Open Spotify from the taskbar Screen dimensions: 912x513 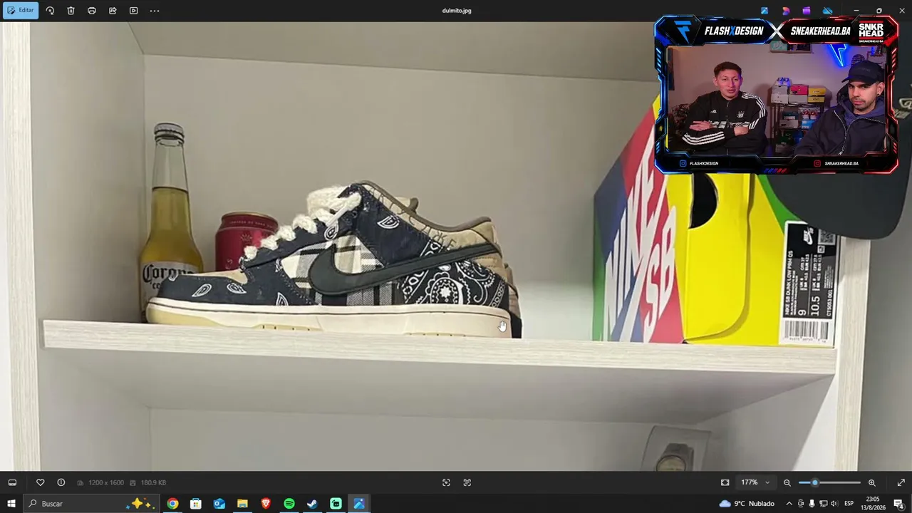coord(289,504)
